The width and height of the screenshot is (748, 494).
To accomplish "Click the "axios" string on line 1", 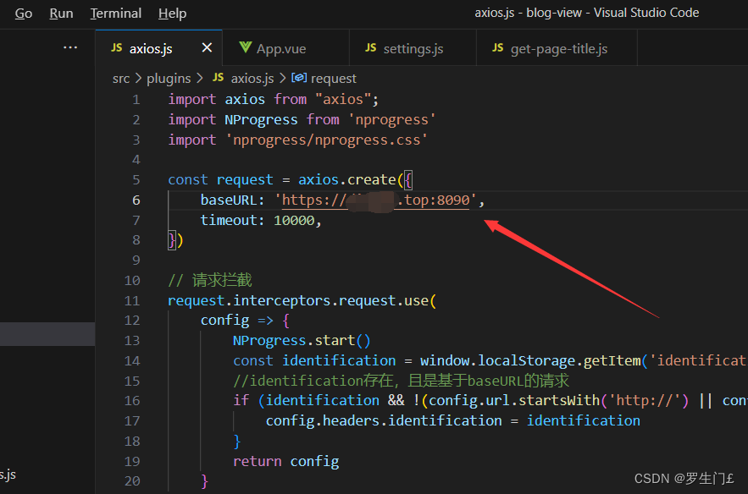I will [x=343, y=100].
